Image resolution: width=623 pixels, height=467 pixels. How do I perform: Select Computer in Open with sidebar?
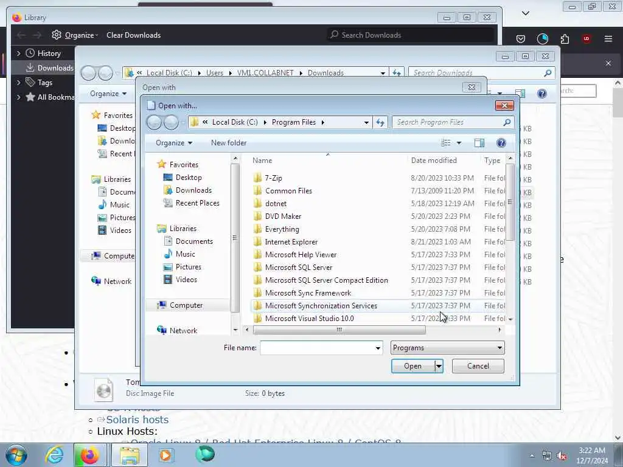pos(186,305)
